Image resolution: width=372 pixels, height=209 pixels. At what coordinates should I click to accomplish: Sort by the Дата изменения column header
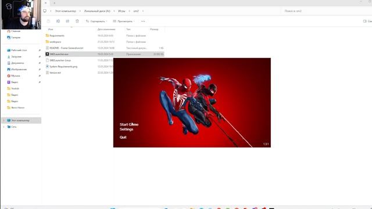coord(106,29)
